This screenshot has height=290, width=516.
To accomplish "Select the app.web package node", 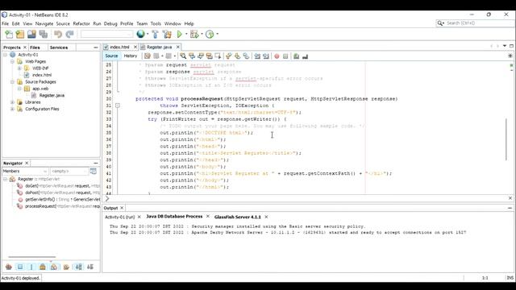I will (40, 89).
